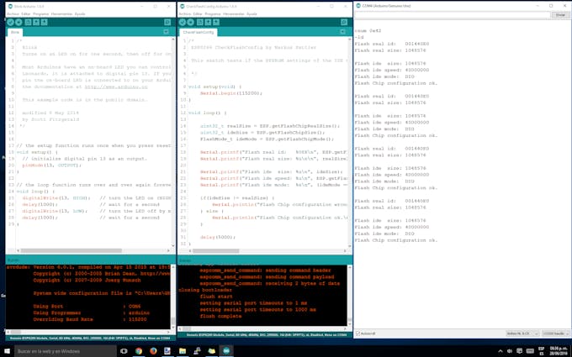572x357 pixels.
Task: Click Verify icon in Blink window toolbar
Action: 11,22
